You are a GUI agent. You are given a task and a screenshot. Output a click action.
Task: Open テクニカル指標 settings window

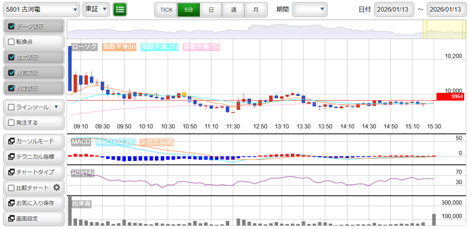point(33,156)
